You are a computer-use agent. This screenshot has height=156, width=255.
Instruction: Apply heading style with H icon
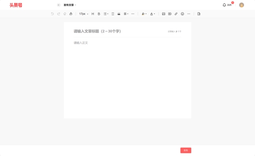[x=93, y=14]
